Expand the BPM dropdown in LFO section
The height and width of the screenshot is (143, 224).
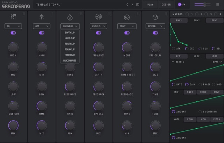point(217,62)
